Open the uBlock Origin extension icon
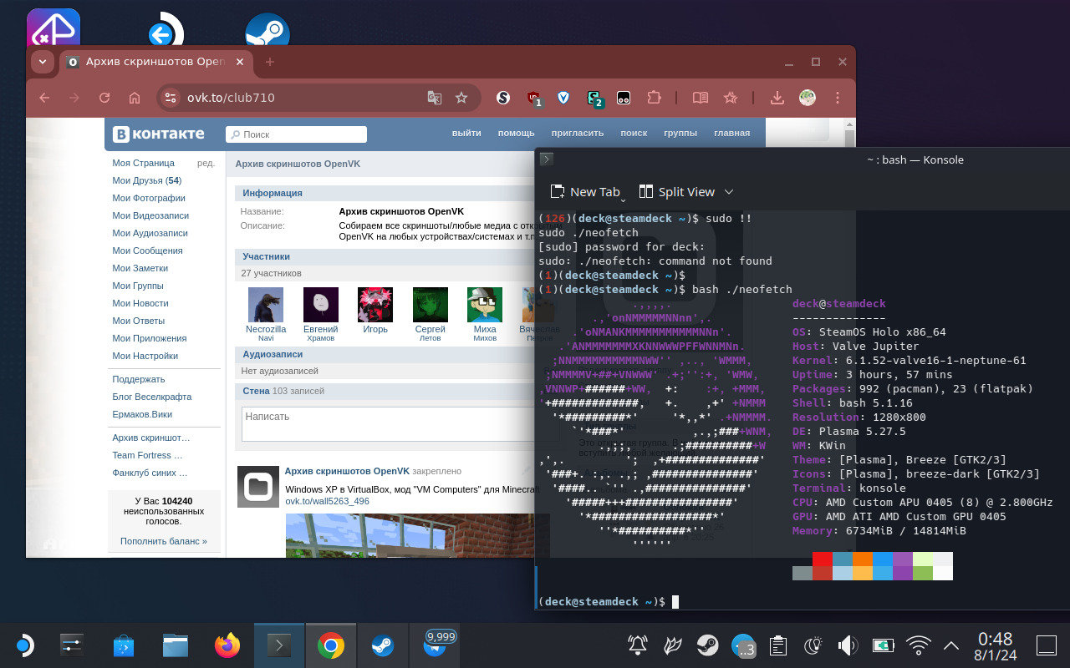The width and height of the screenshot is (1070, 668). point(533,99)
